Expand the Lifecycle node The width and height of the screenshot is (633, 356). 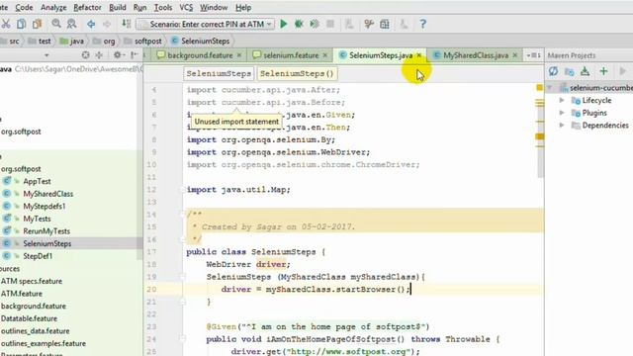562,100
